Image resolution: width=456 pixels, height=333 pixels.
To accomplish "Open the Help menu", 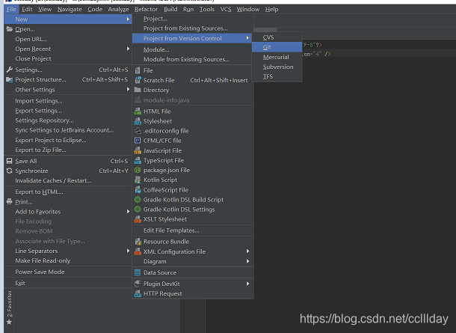I will 271,9.
